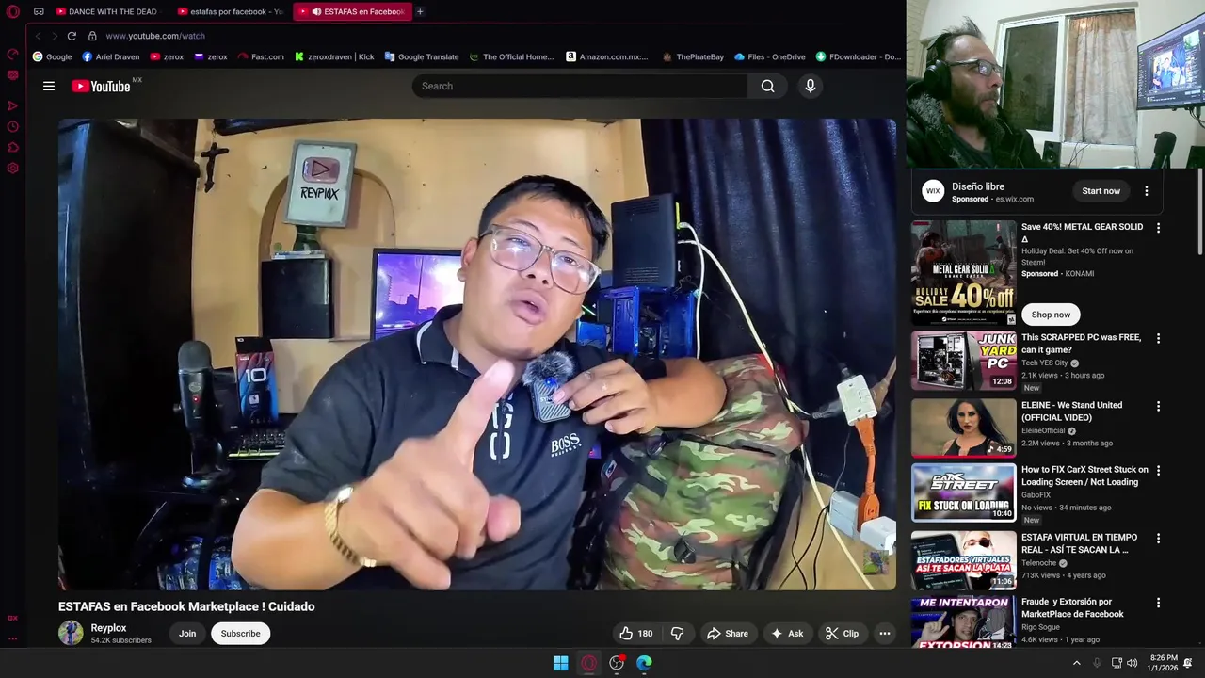This screenshot has width=1205, height=678.
Task: Open options for ESTAFA VIRTUAL video
Action: (x=1159, y=539)
